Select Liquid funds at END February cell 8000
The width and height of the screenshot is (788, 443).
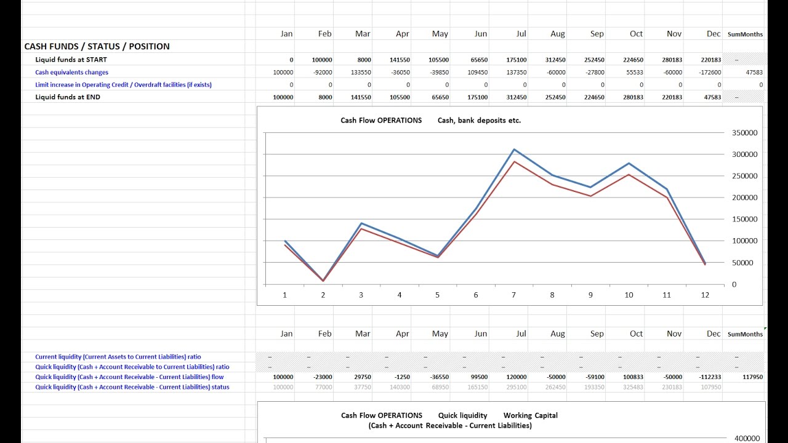pos(325,97)
